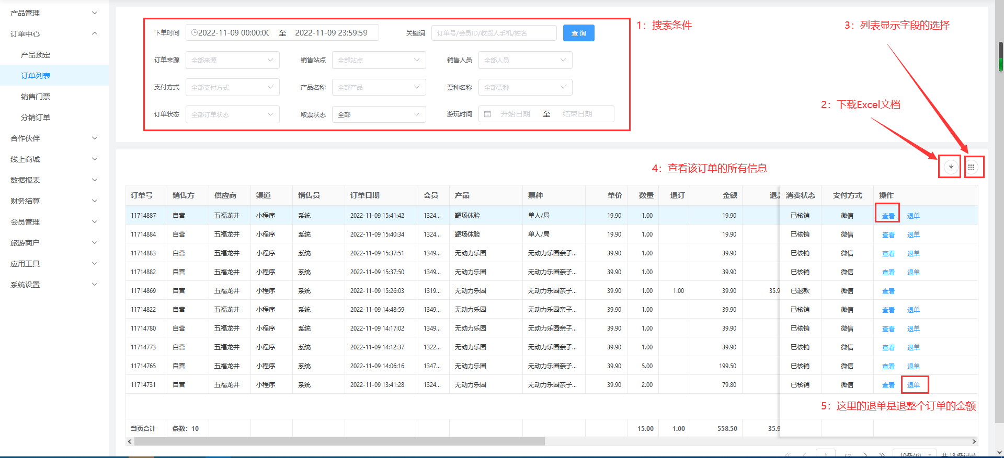
Task: Open the column field selector icon
Action: click(x=971, y=167)
